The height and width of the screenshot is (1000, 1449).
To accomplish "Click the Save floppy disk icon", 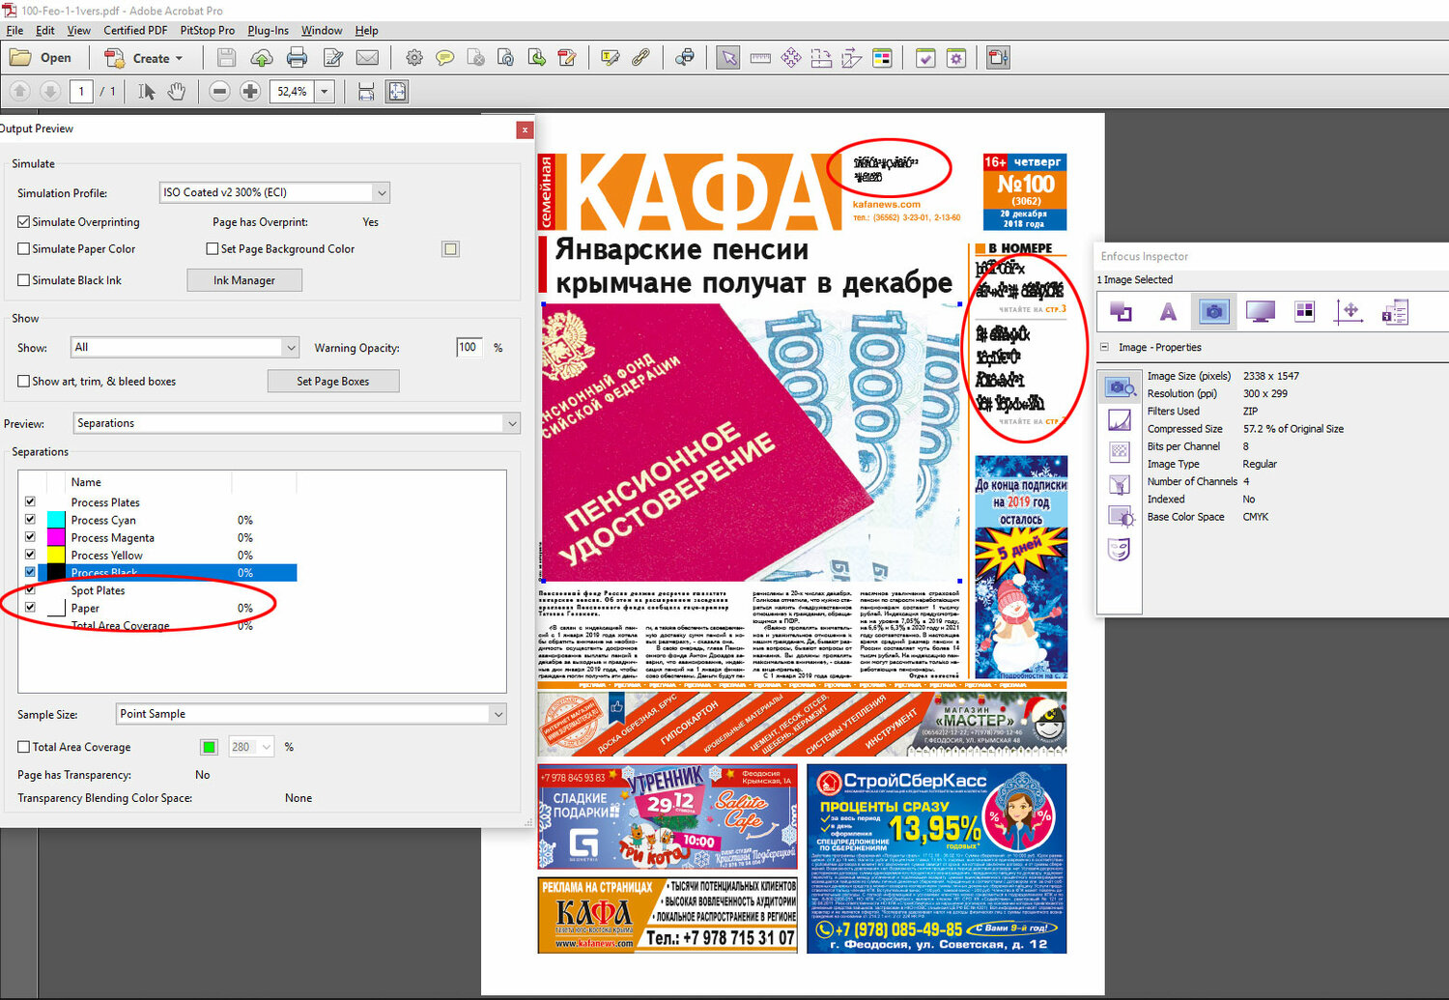I will pos(226,58).
